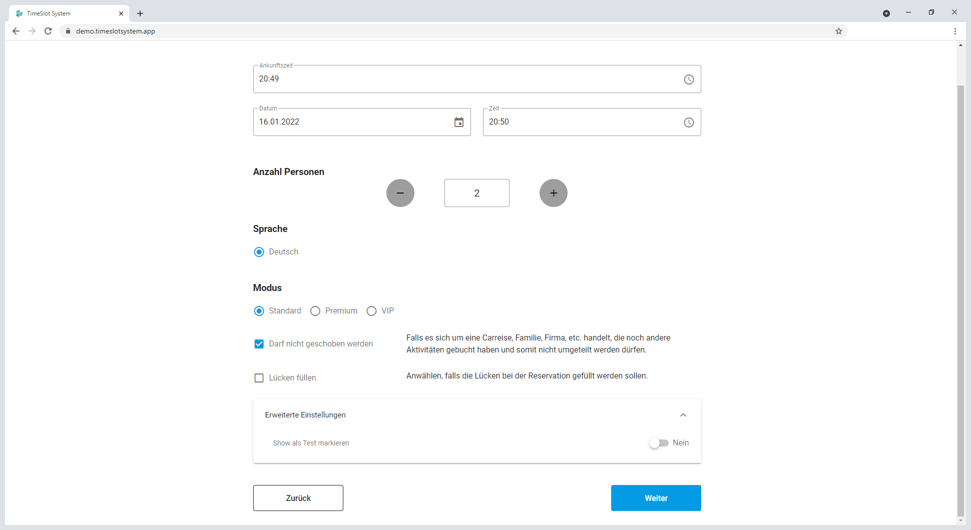This screenshot has height=530, width=971.
Task: Click the Modus heading
Action: click(267, 288)
